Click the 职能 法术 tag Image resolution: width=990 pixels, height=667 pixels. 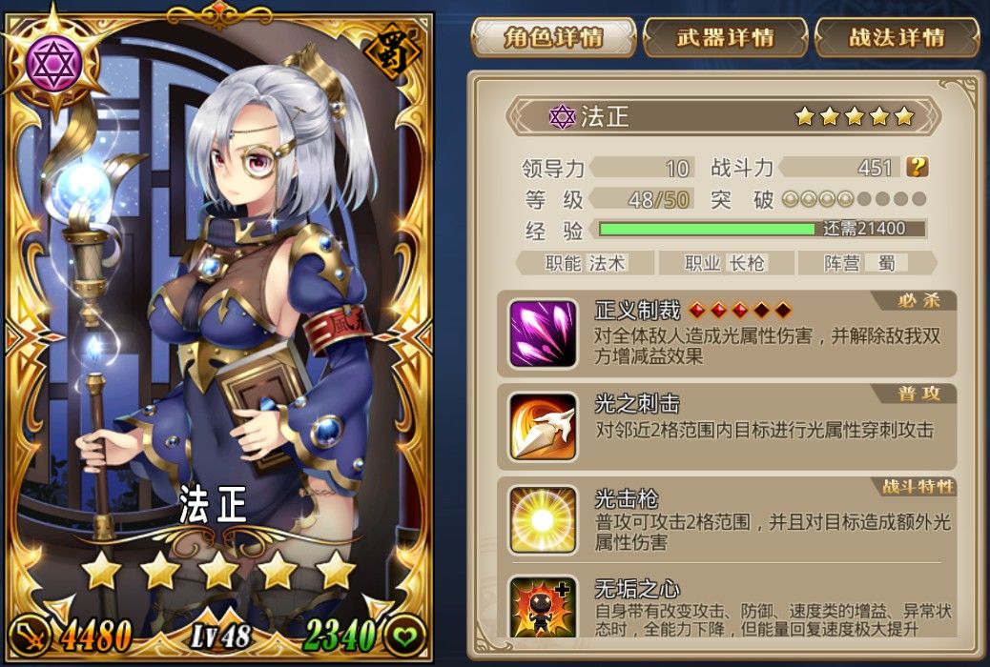(x=585, y=262)
